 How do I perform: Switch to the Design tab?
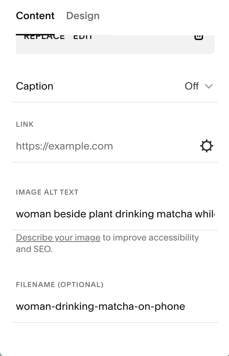(83, 16)
